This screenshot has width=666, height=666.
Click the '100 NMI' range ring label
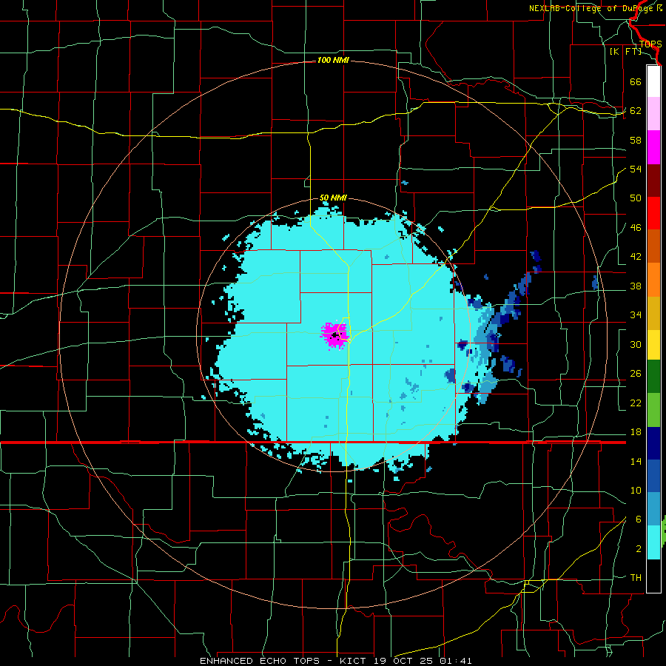[x=333, y=61]
